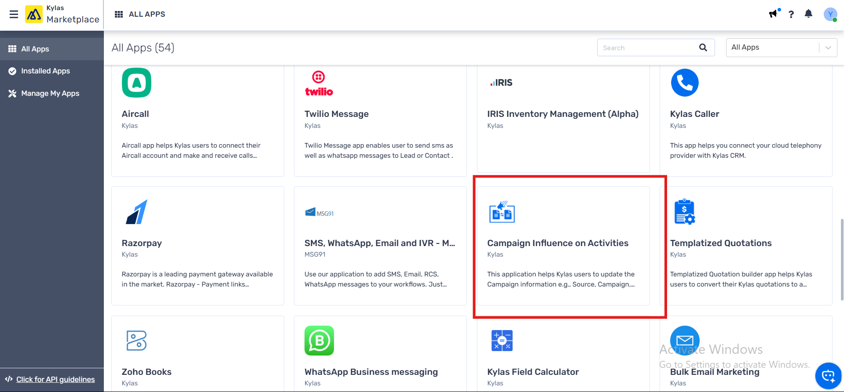Click the Installed Apps checkmark icon
844x392 pixels.
click(x=12, y=71)
